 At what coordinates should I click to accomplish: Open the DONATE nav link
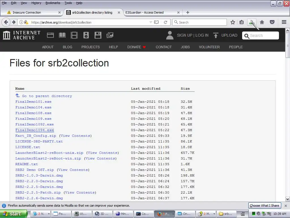137,47
